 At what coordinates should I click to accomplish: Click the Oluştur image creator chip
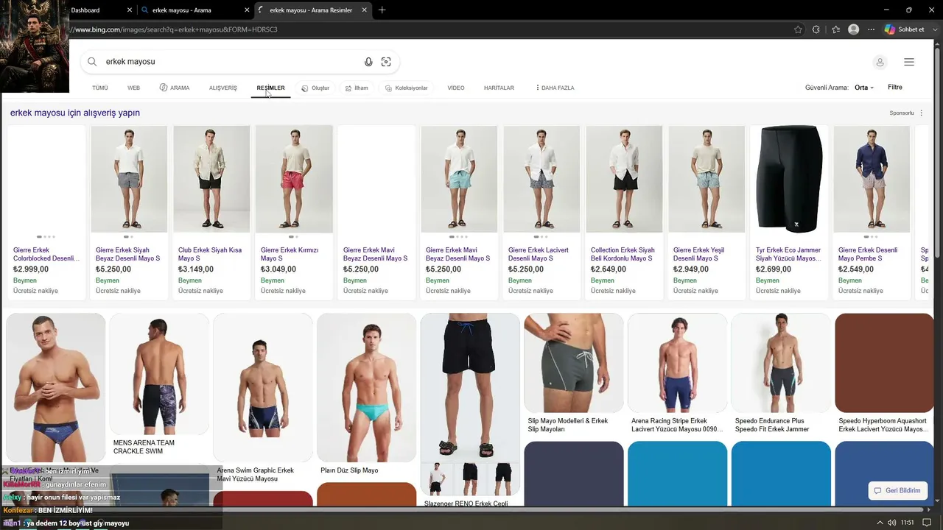tap(315, 88)
